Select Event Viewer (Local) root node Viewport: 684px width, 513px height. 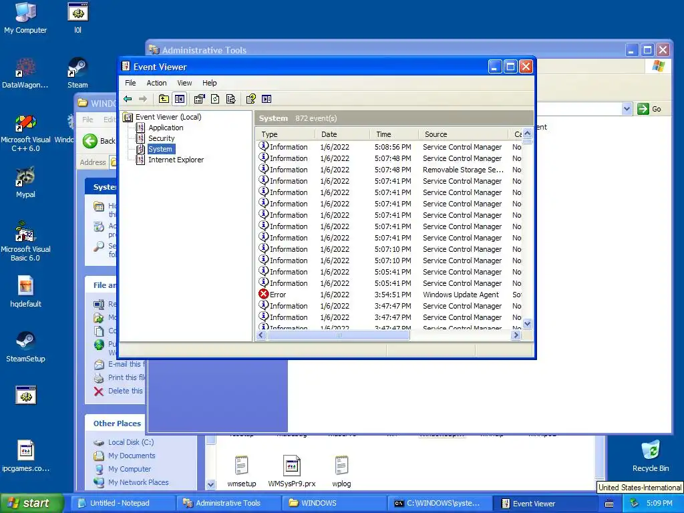[168, 117]
